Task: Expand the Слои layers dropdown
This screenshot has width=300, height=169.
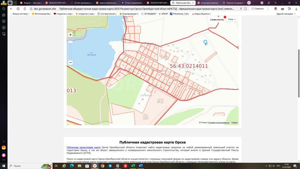Action: click(x=232, y=19)
